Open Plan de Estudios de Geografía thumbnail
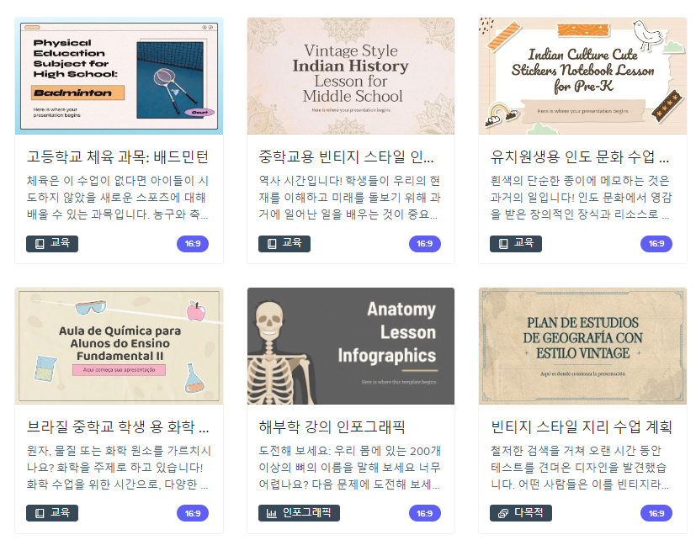The height and width of the screenshot is (540, 696). coord(583,346)
